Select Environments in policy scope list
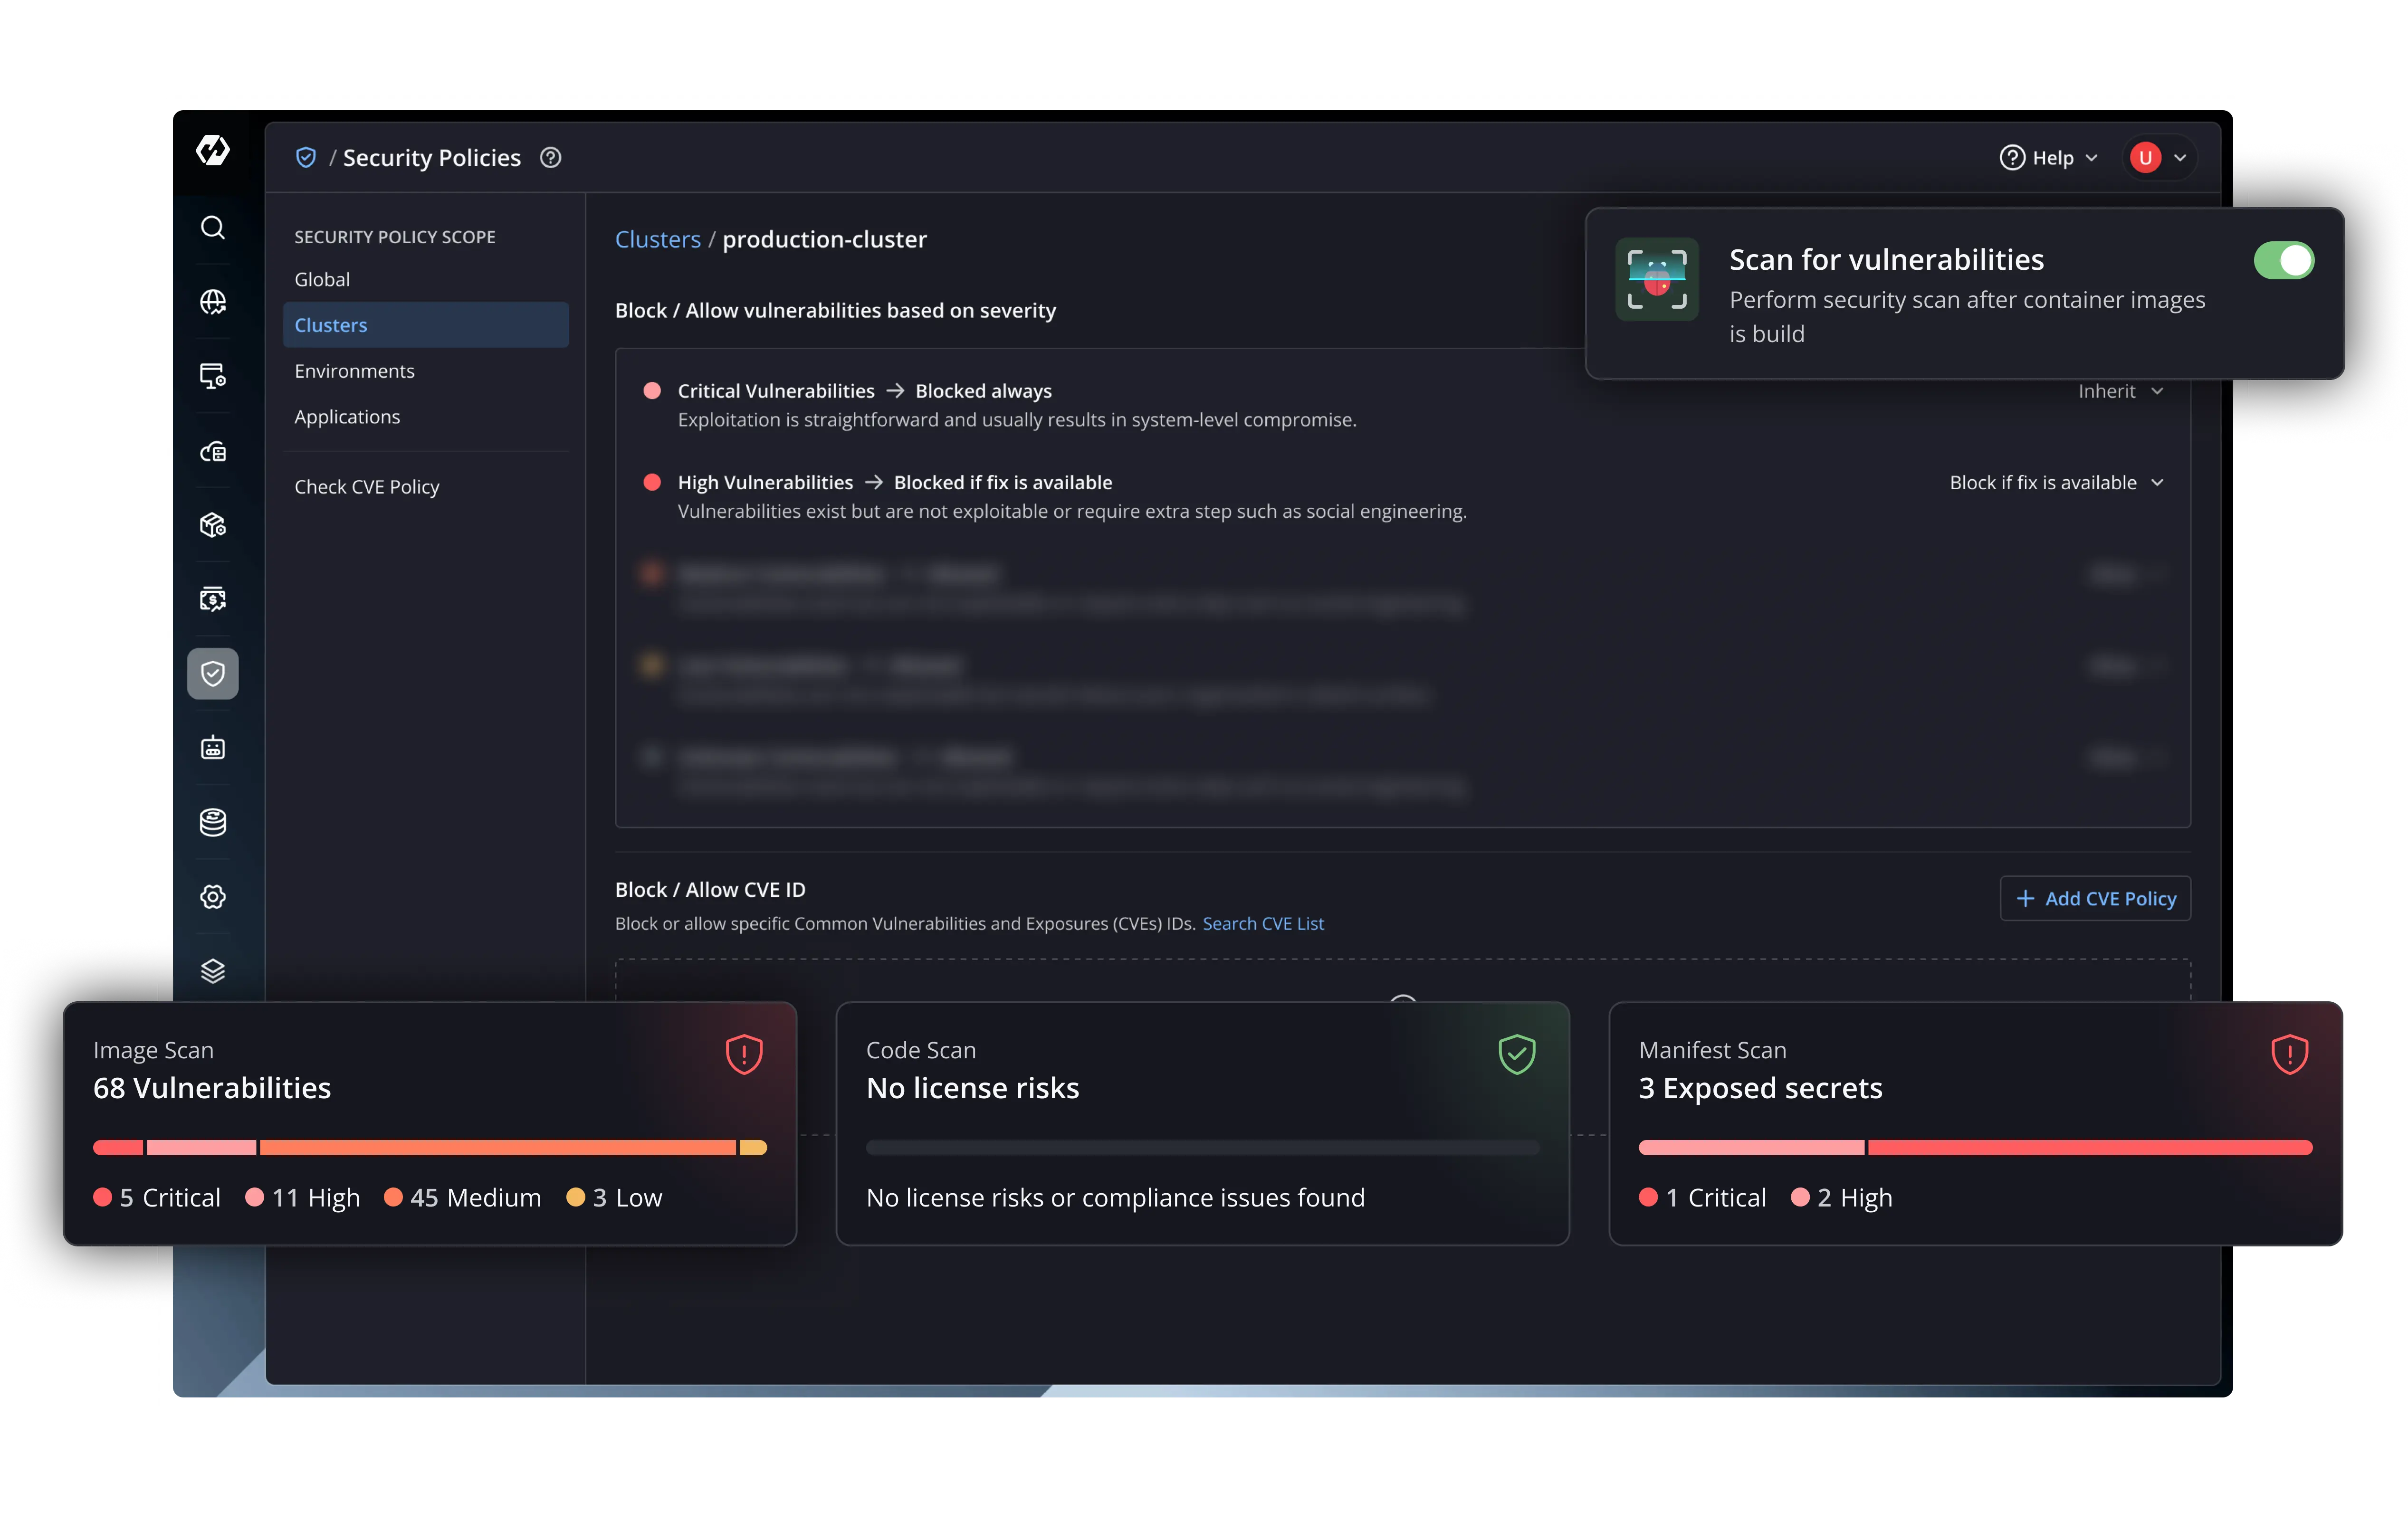The height and width of the screenshot is (1520, 2408). coord(354,371)
